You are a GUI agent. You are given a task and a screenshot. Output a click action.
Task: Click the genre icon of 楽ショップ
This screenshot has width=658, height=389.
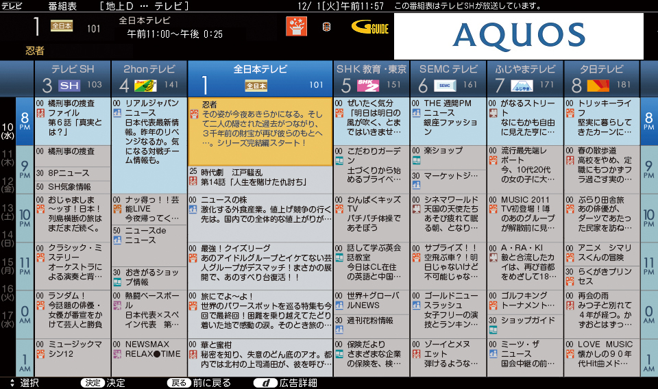click(x=416, y=160)
